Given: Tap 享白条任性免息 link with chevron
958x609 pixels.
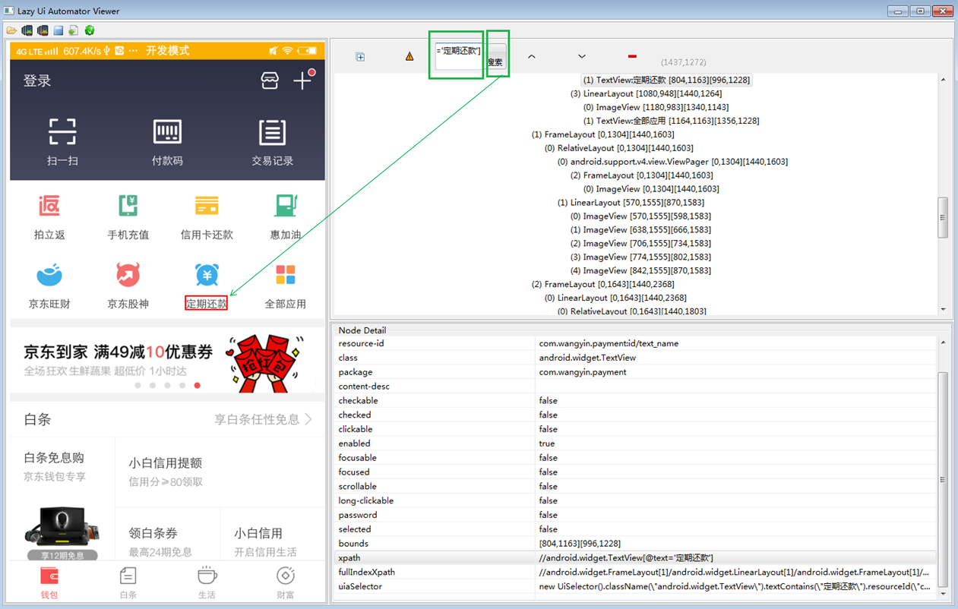Looking at the screenshot, I should tap(264, 419).
